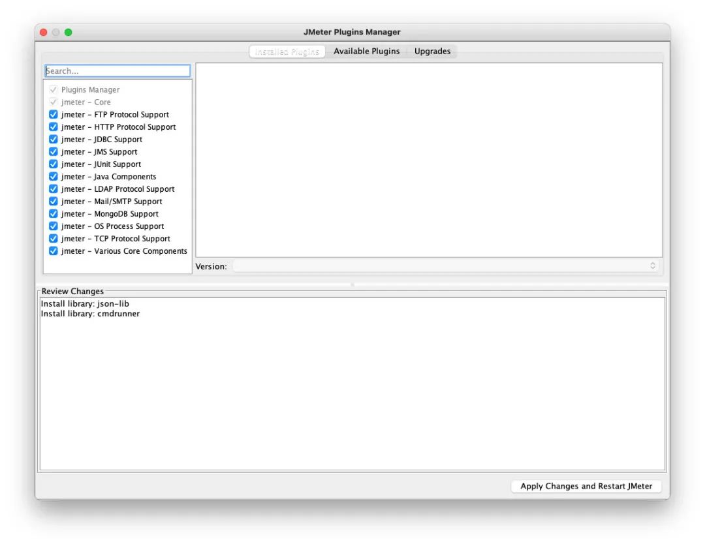Uncheck jmeter - TCP Protocol Support
The height and width of the screenshot is (546, 705).
(53, 239)
